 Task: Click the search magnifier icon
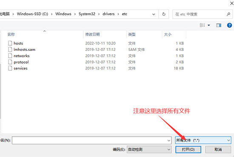pos(228,14)
